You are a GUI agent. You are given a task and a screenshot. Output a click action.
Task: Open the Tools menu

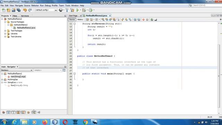point(68,6)
